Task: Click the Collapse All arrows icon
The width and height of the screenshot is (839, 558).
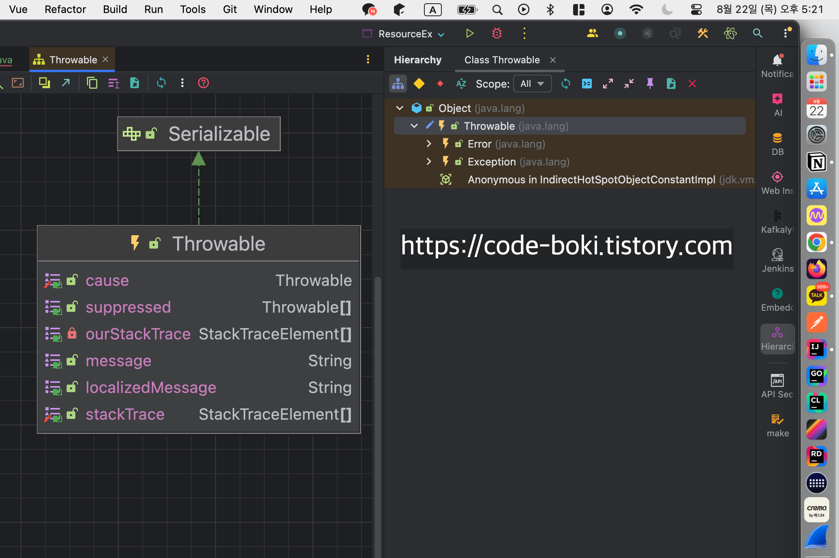Action: (x=629, y=84)
